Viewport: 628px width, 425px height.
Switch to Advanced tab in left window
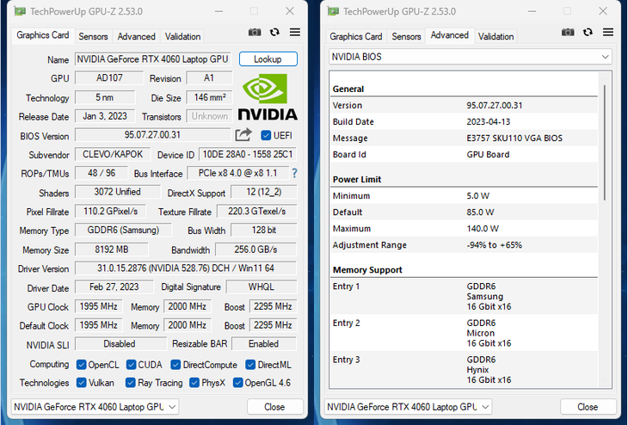coord(136,36)
